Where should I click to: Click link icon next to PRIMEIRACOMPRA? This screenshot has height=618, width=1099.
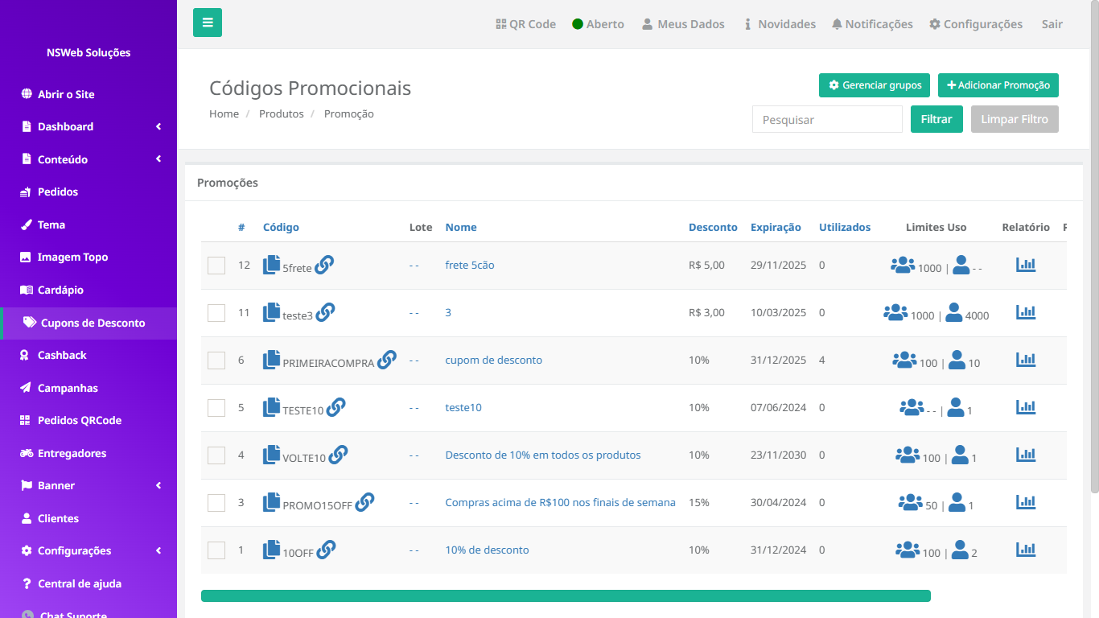[x=387, y=359]
